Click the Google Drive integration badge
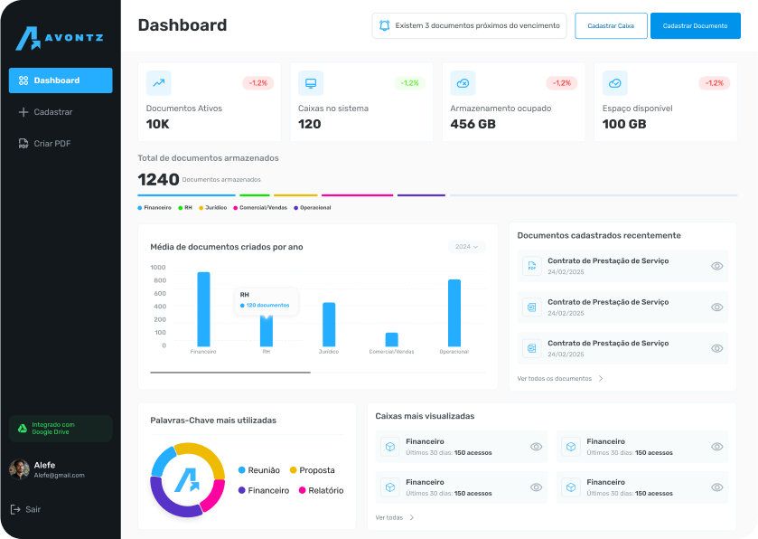The width and height of the screenshot is (758, 539). coord(61,428)
